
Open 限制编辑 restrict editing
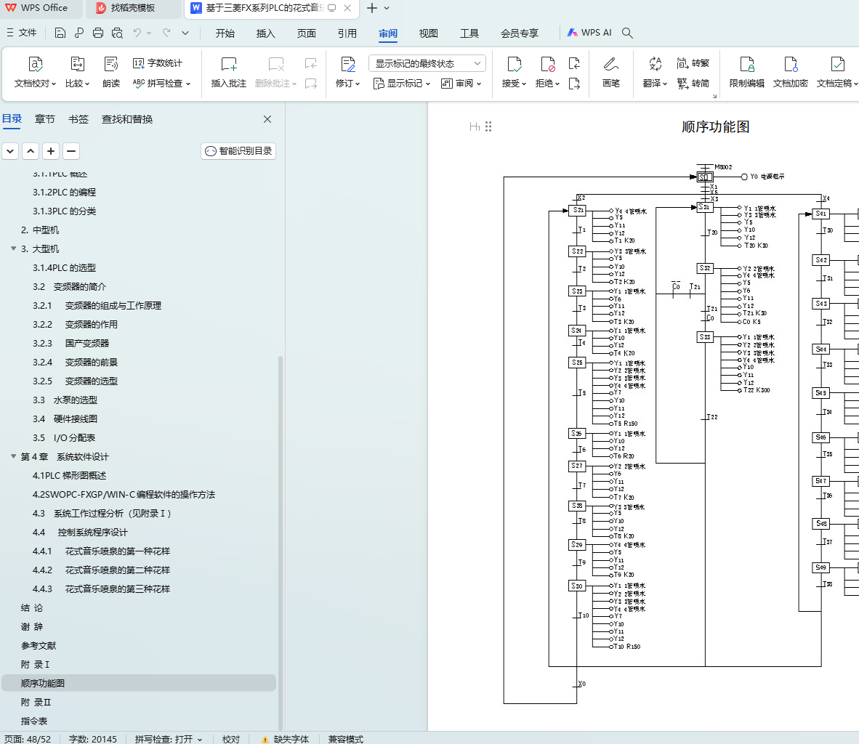click(746, 72)
